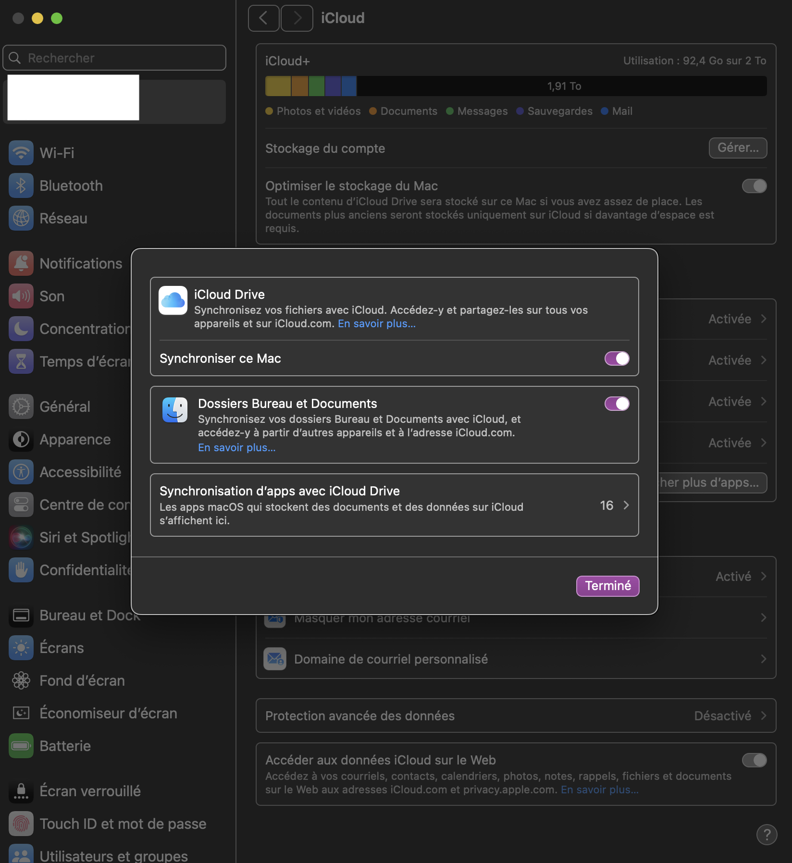
Task: Click the Gérer... storage button
Action: pos(738,148)
